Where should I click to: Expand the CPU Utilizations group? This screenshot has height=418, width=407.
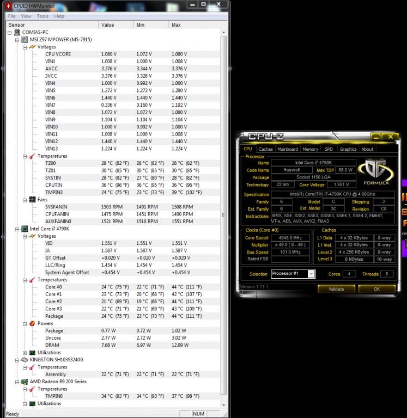[25, 353]
